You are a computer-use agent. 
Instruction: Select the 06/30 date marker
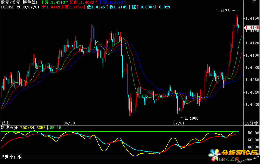coord(69,123)
